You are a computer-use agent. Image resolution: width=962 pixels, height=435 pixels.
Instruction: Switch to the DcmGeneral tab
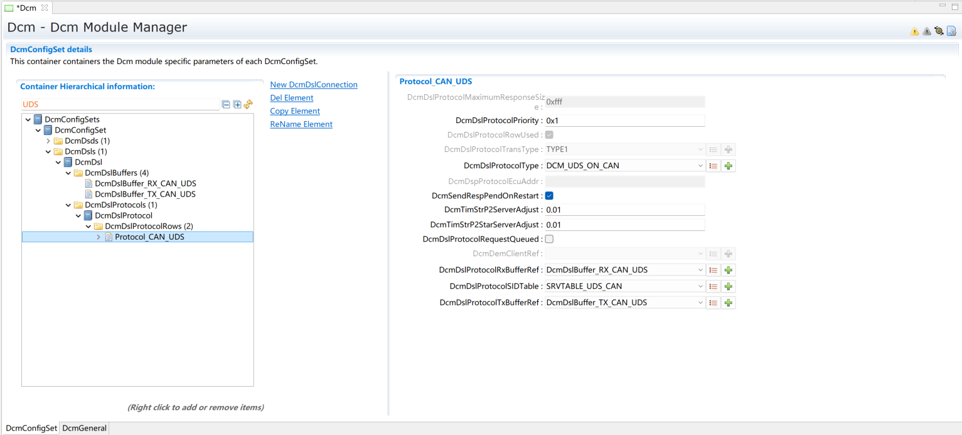[84, 428]
